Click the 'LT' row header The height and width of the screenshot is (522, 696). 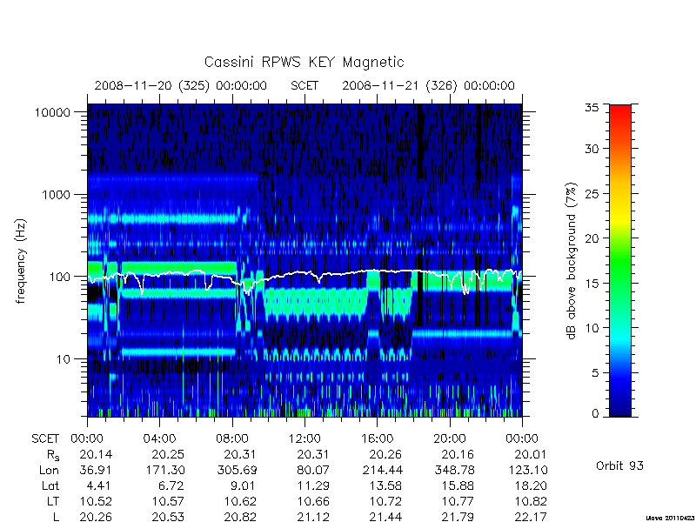53,501
